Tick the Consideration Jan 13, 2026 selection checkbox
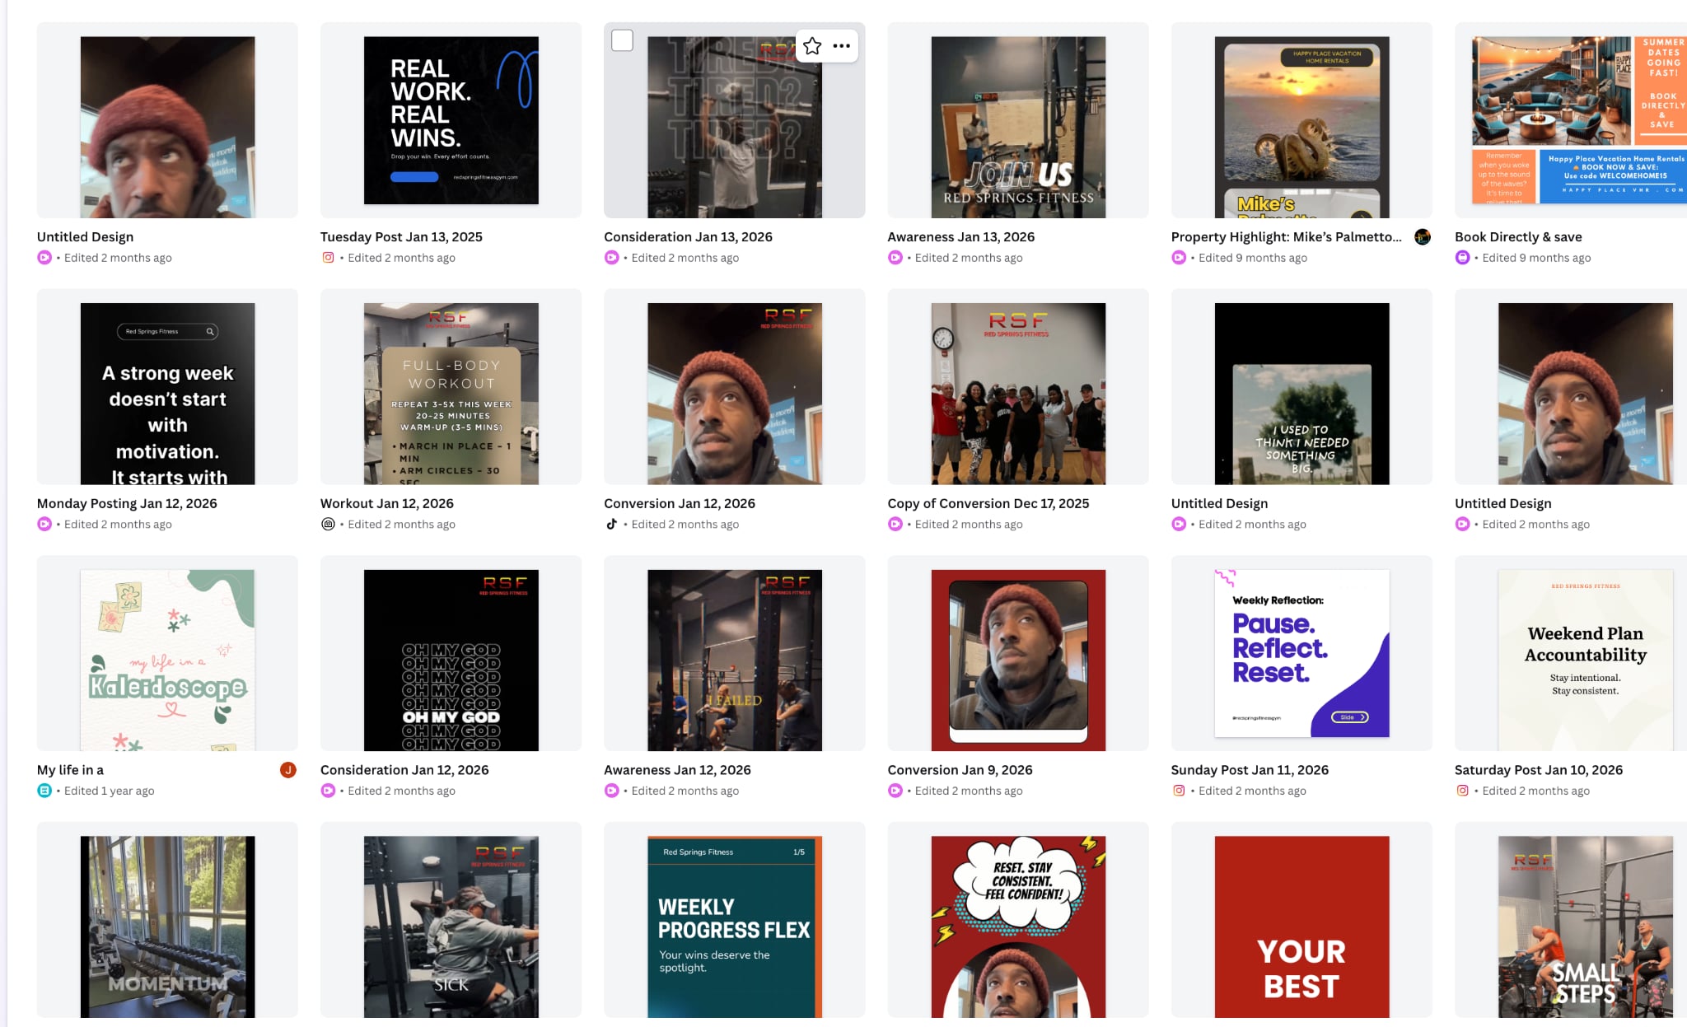 [623, 40]
